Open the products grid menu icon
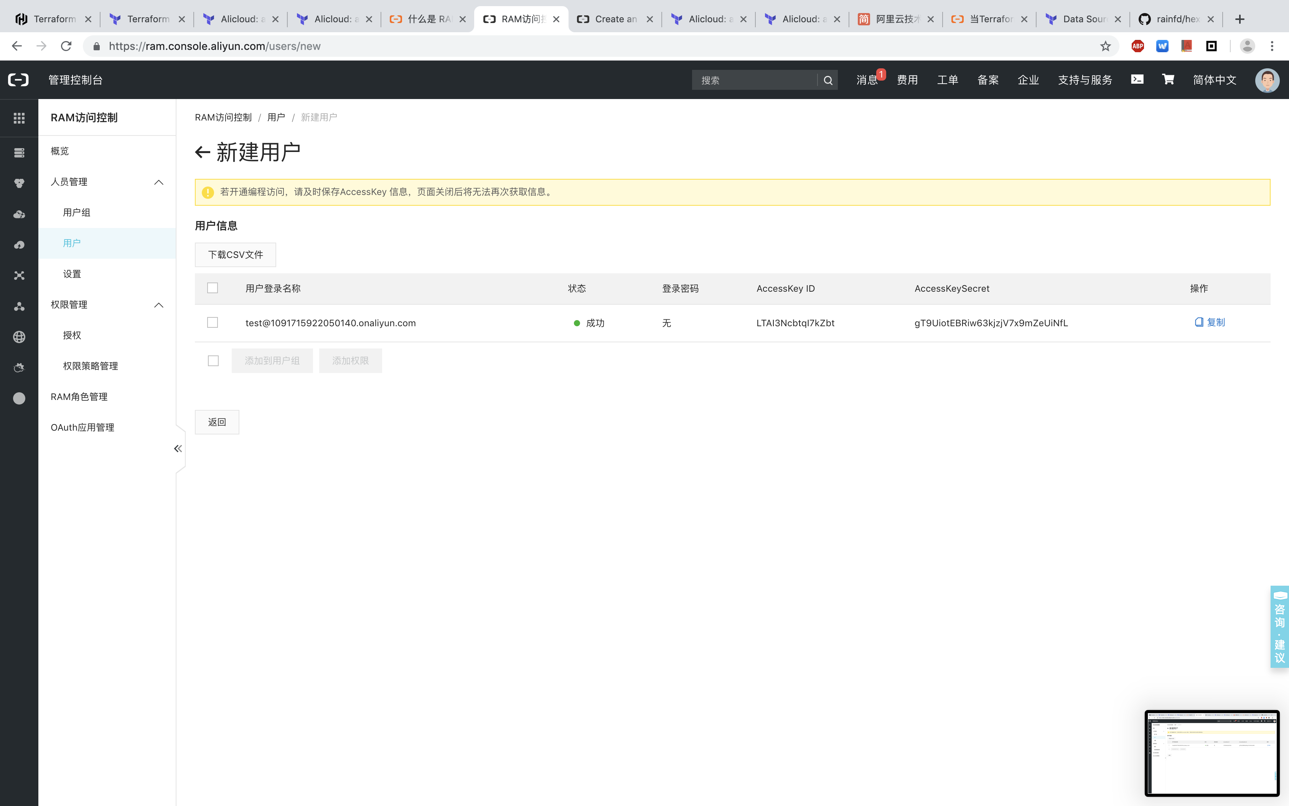The width and height of the screenshot is (1289, 806). [19, 117]
